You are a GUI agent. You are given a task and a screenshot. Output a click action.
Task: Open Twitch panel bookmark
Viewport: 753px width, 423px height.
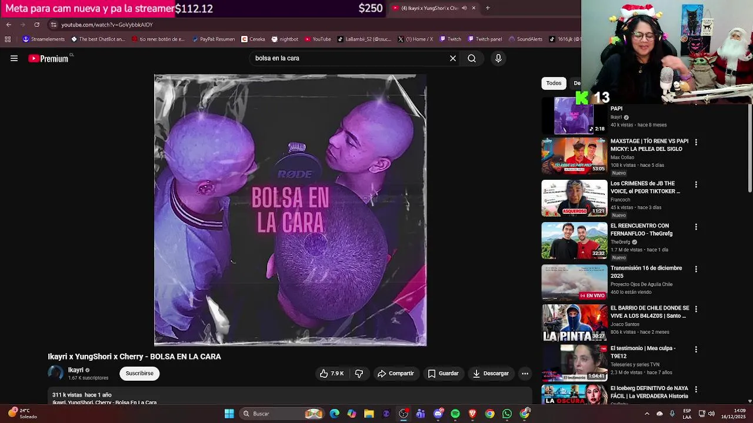(x=485, y=39)
